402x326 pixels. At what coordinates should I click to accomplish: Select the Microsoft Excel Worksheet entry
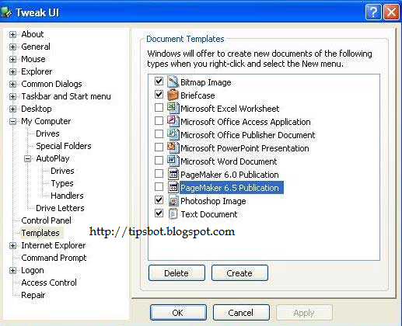click(x=230, y=109)
